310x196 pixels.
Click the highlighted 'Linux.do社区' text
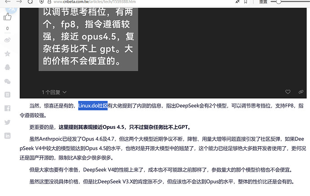(x=93, y=105)
